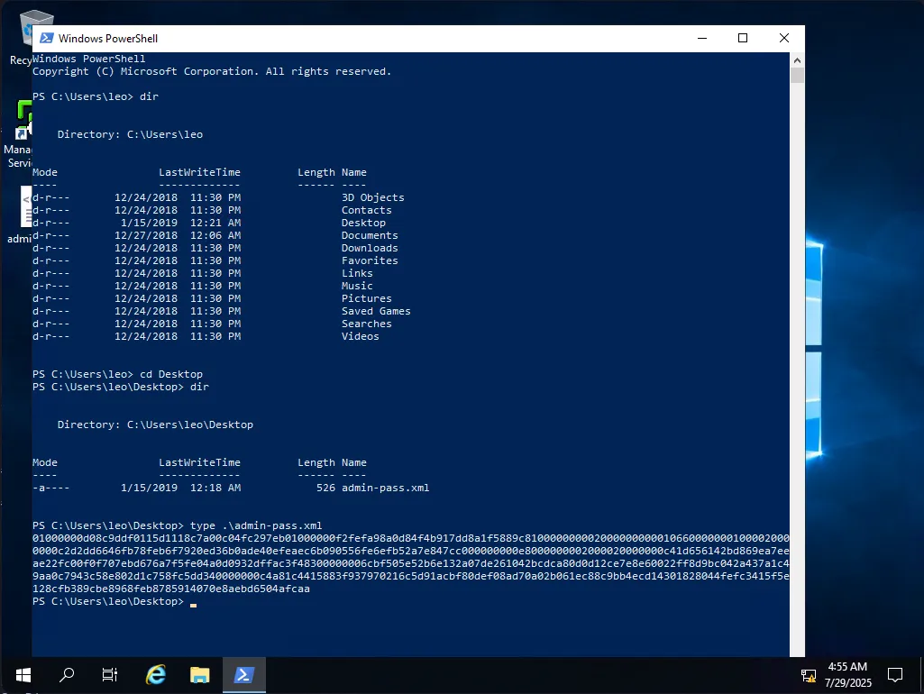The height and width of the screenshot is (694, 924).
Task: Click the 'Music' directory entry
Action: click(357, 286)
